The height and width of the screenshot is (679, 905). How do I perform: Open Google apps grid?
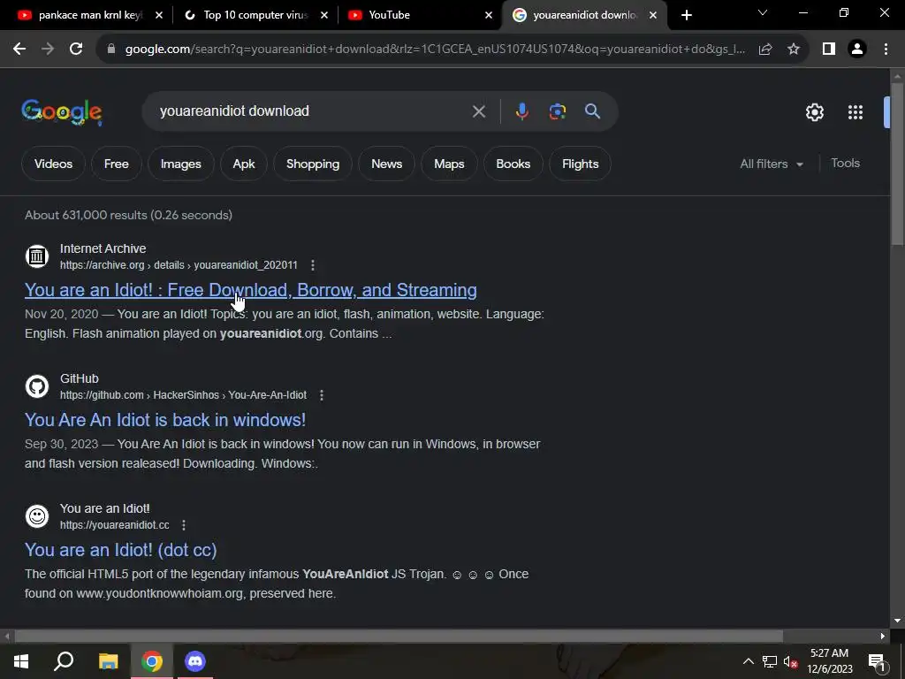[x=856, y=112]
